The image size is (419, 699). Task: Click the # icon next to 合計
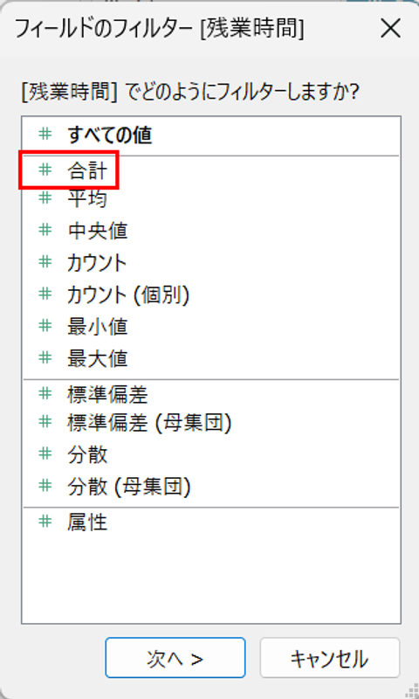[45, 170]
